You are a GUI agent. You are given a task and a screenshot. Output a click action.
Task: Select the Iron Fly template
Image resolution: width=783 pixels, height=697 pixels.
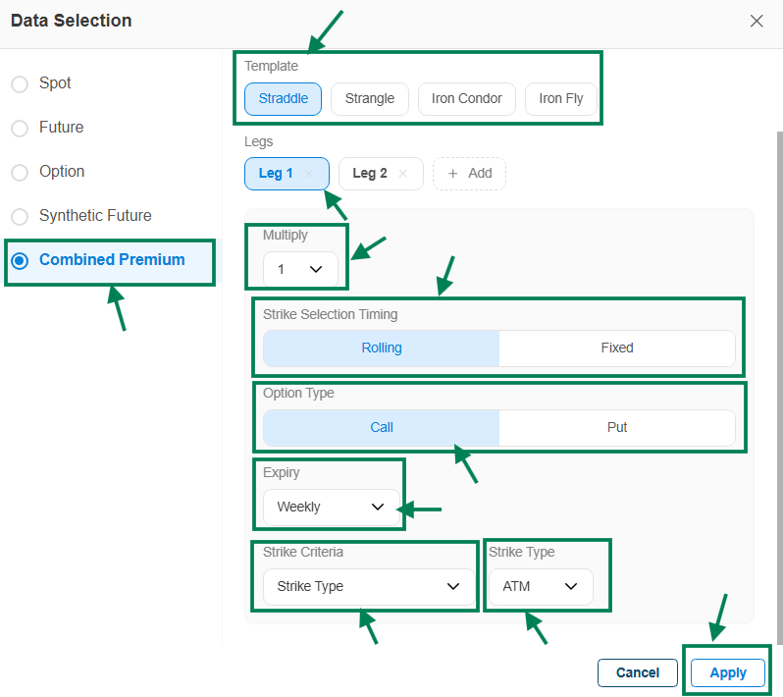point(560,99)
